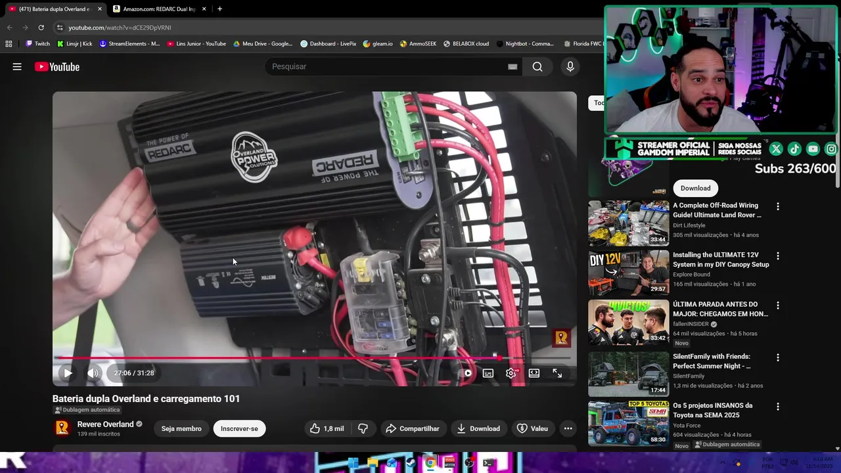Open Steam from the taskbar
Image resolution: width=841 pixels, height=473 pixels.
411,462
